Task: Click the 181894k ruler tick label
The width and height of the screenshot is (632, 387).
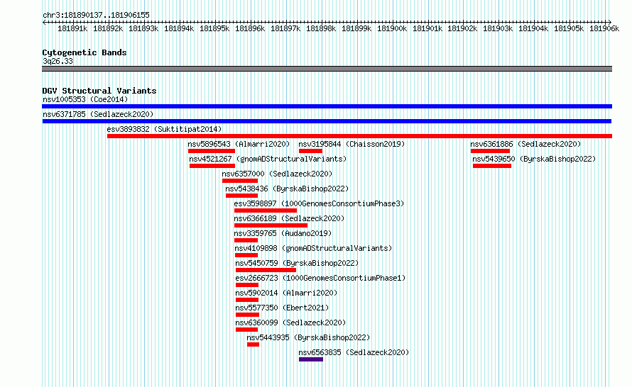Action: point(179,28)
